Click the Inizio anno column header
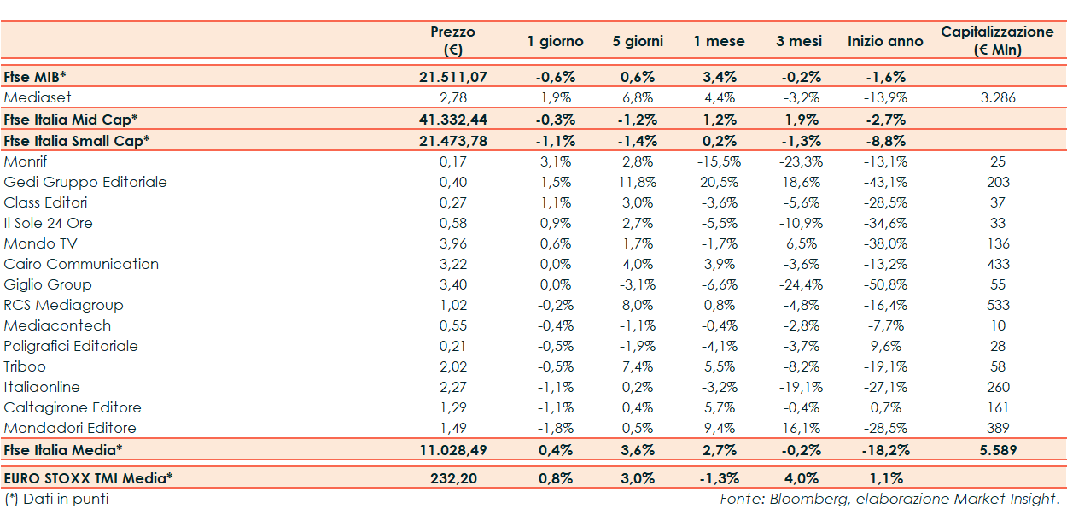 pyautogui.click(x=885, y=41)
